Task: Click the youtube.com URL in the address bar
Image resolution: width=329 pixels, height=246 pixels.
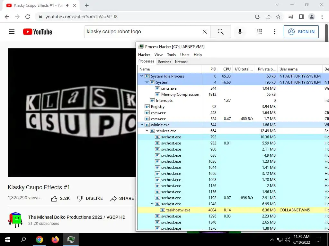Action: click(x=81, y=17)
